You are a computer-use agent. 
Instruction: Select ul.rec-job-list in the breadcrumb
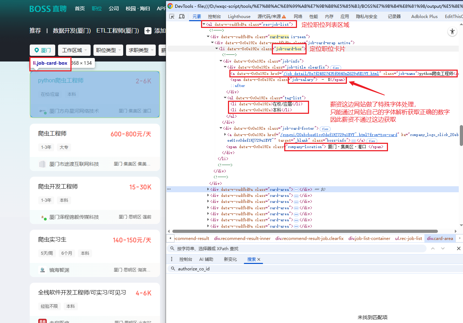(x=408, y=239)
